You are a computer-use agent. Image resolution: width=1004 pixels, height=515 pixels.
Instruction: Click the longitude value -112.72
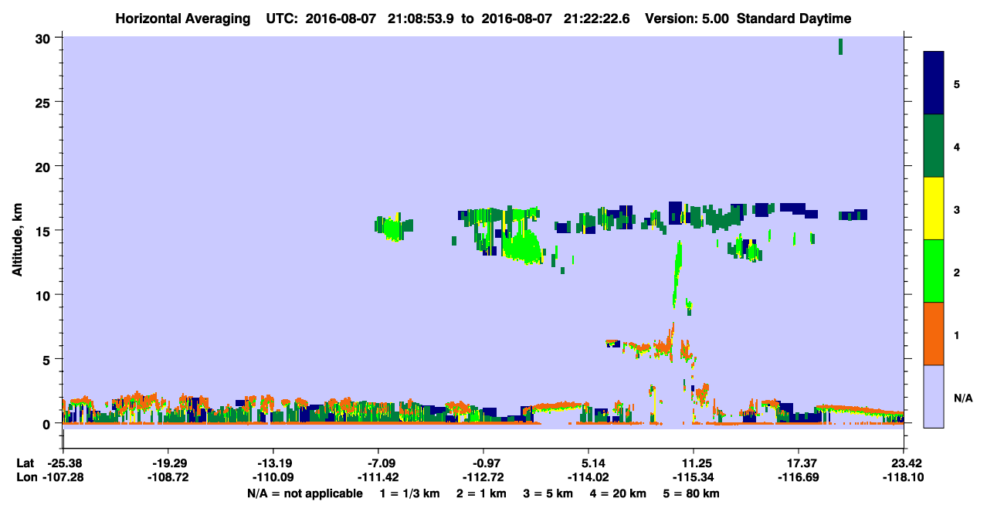483,478
